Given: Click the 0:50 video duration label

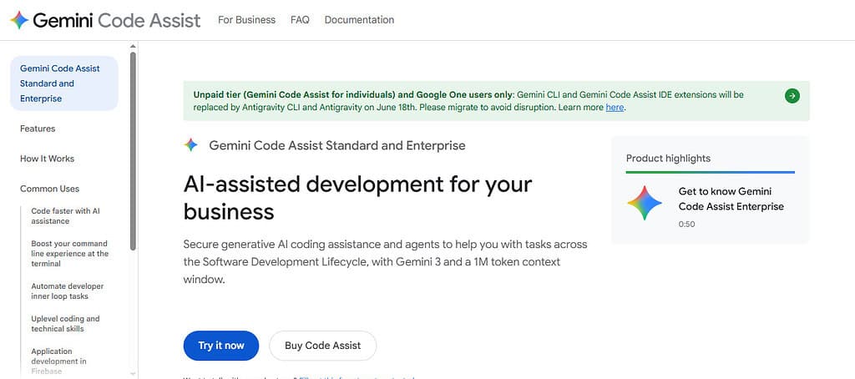Looking at the screenshot, I should point(686,224).
